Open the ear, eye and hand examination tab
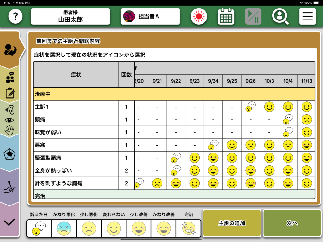The image size is (323, 242). (10, 119)
